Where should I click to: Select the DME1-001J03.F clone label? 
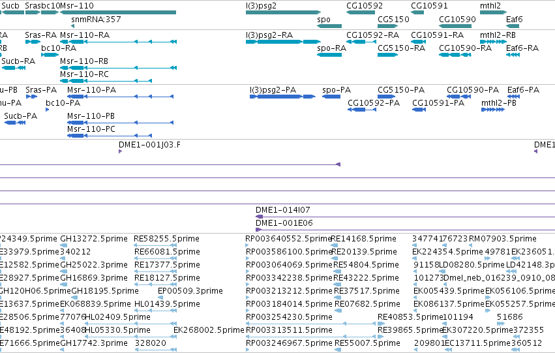[x=149, y=145]
